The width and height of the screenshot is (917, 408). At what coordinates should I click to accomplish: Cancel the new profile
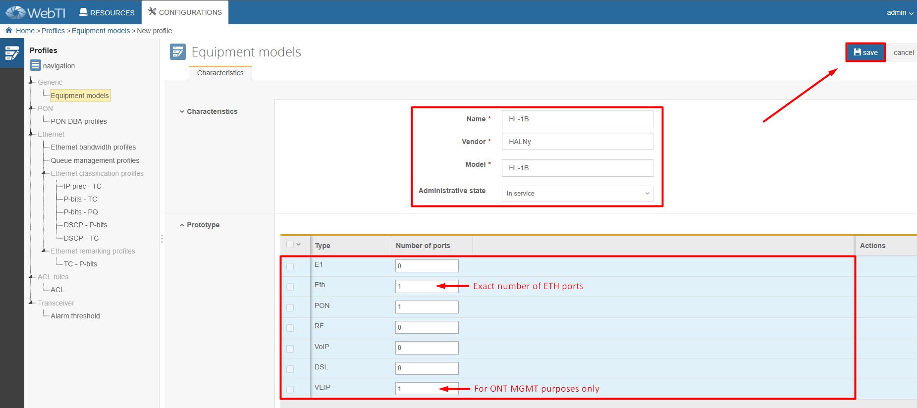(x=903, y=52)
